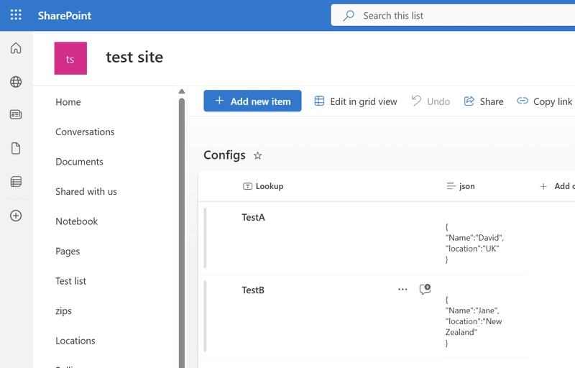The height and width of the screenshot is (368, 575).
Task: Open zips in site navigation
Action: tap(63, 311)
